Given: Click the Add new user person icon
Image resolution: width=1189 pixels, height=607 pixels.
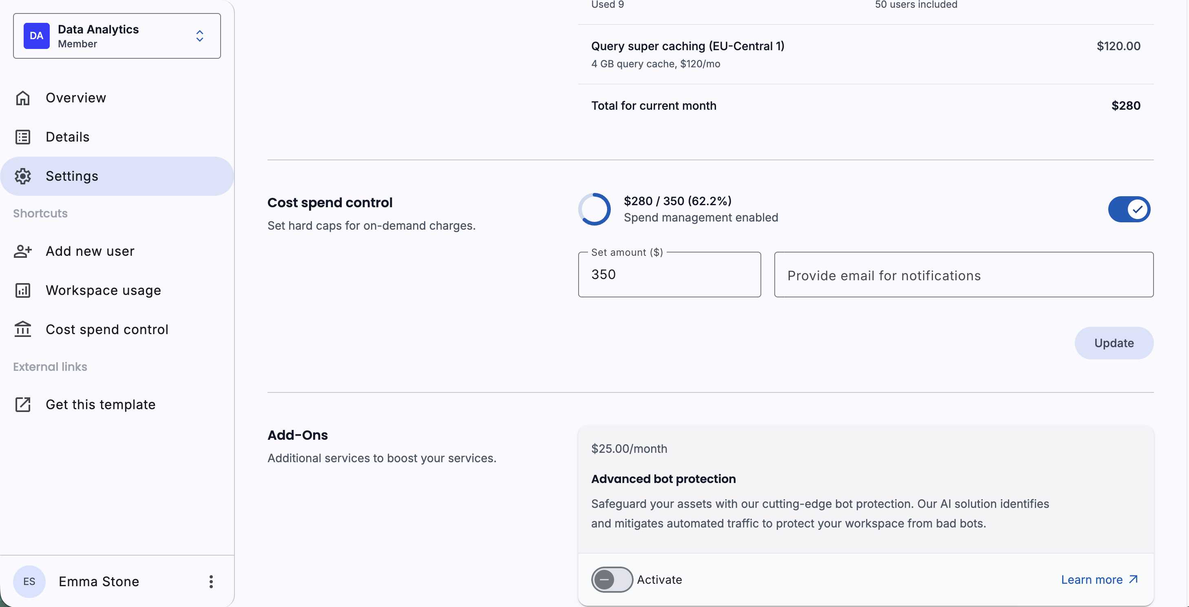Looking at the screenshot, I should pyautogui.click(x=22, y=251).
